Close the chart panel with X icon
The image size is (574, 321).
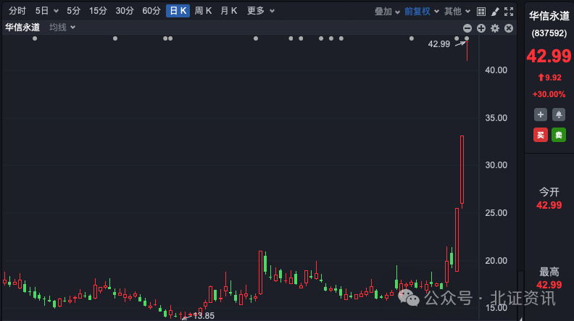tap(509, 28)
